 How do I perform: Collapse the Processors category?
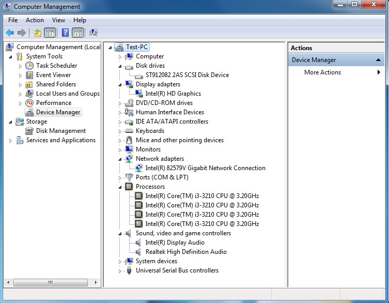pos(120,187)
